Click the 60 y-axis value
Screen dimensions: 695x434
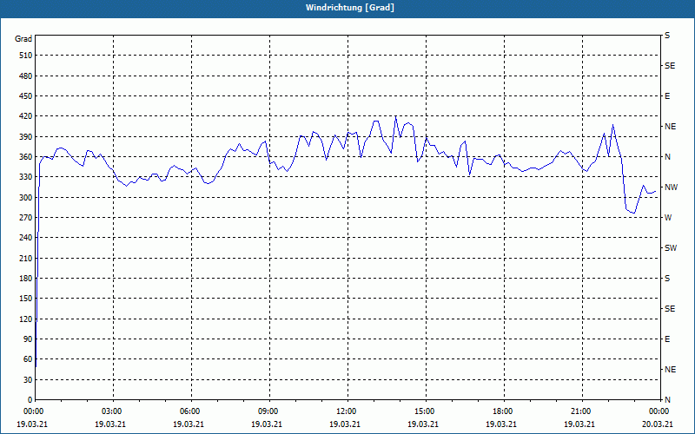coord(28,358)
